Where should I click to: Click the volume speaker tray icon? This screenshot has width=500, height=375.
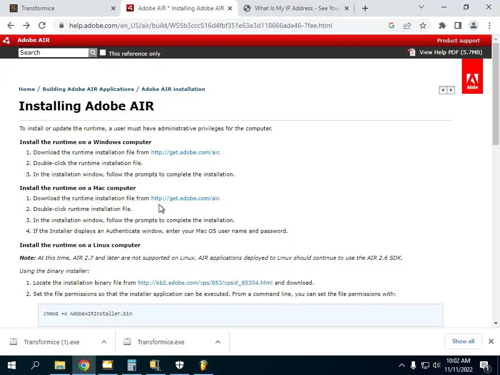point(437,365)
